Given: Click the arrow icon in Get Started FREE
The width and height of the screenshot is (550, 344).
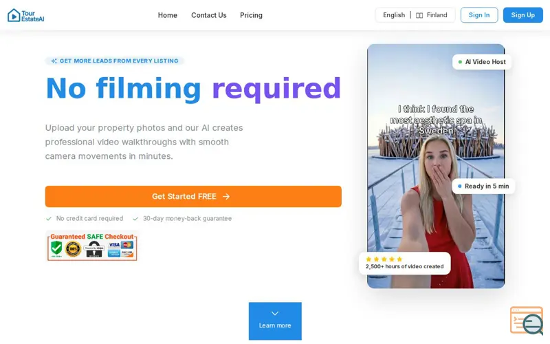Looking at the screenshot, I should [226, 197].
